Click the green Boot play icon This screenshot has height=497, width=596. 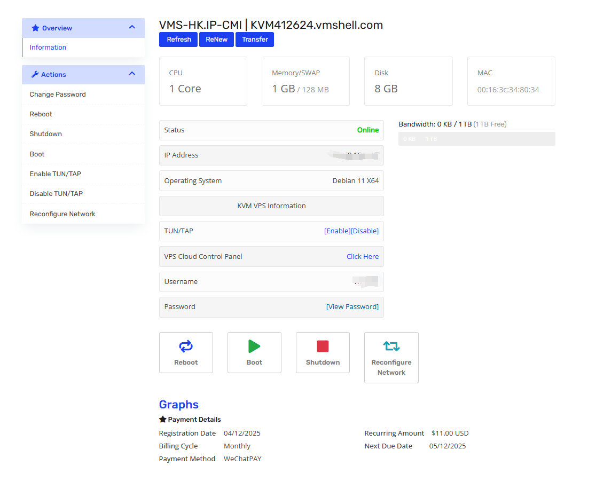tap(254, 346)
